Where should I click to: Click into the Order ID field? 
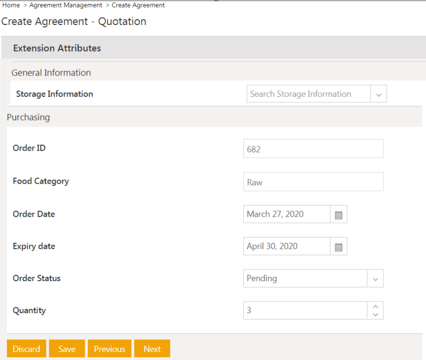(x=313, y=149)
